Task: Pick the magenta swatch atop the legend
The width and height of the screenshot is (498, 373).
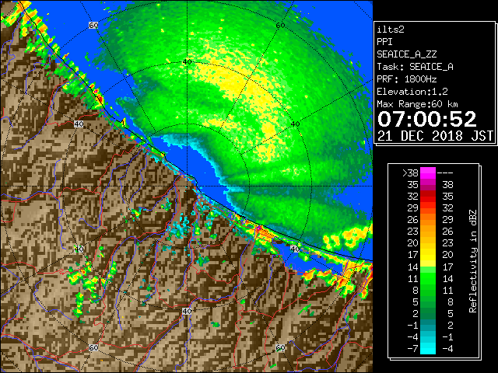Action: click(428, 173)
